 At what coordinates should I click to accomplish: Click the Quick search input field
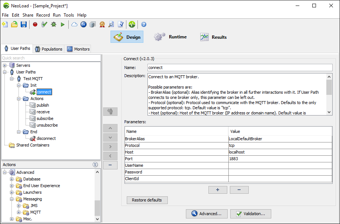[51, 58]
